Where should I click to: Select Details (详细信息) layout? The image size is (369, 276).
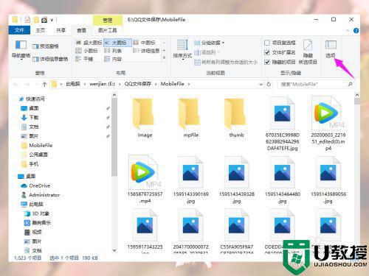coord(146,51)
